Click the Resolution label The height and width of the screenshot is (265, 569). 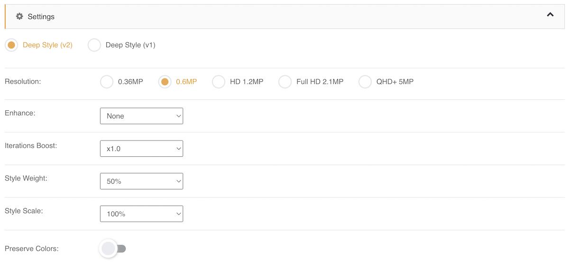[x=23, y=81]
